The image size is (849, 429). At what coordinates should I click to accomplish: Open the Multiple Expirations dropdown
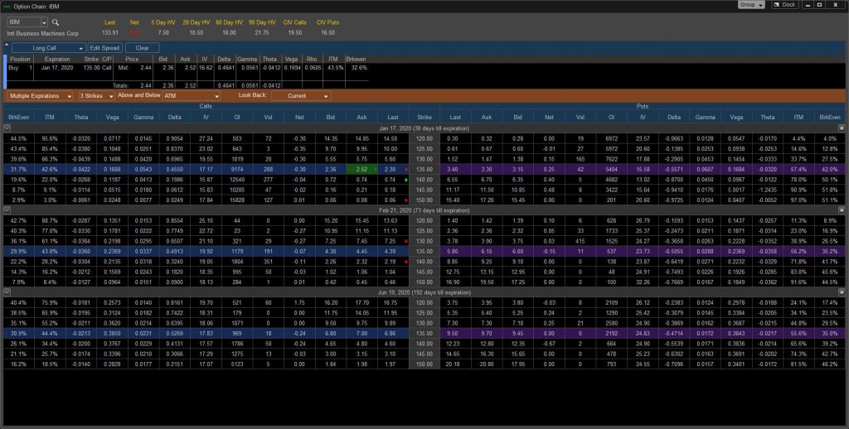[x=70, y=96]
